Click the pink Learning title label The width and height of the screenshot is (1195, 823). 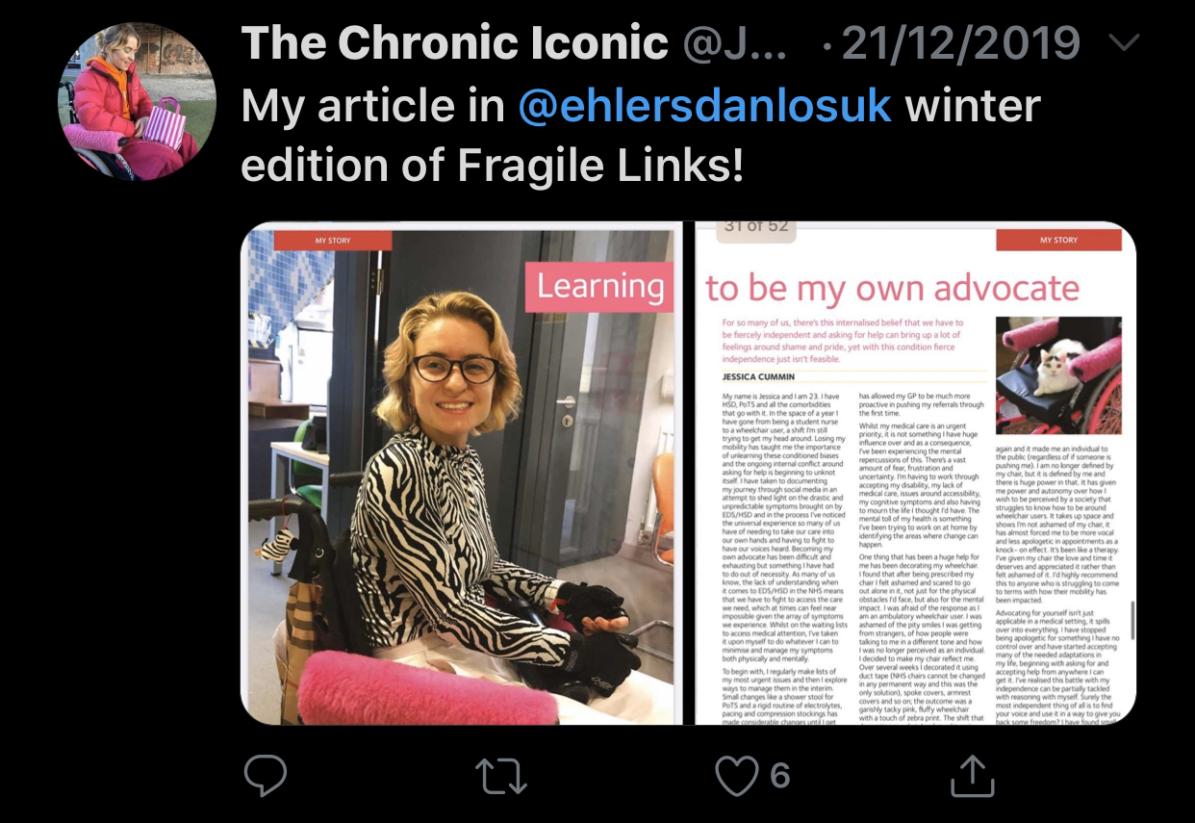[600, 286]
